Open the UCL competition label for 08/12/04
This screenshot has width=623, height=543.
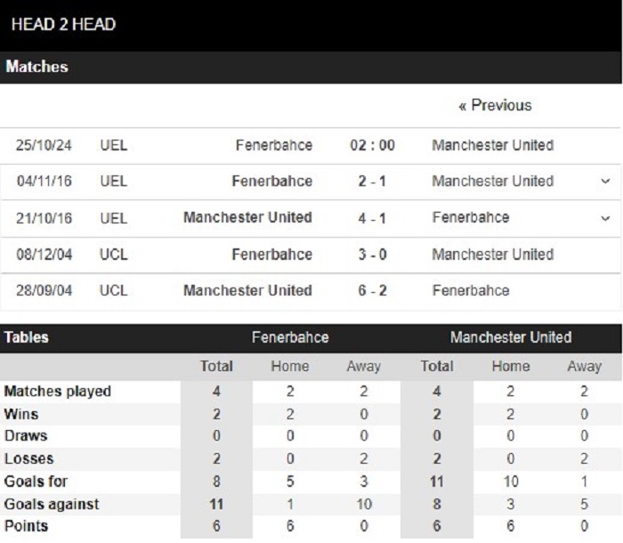114,255
